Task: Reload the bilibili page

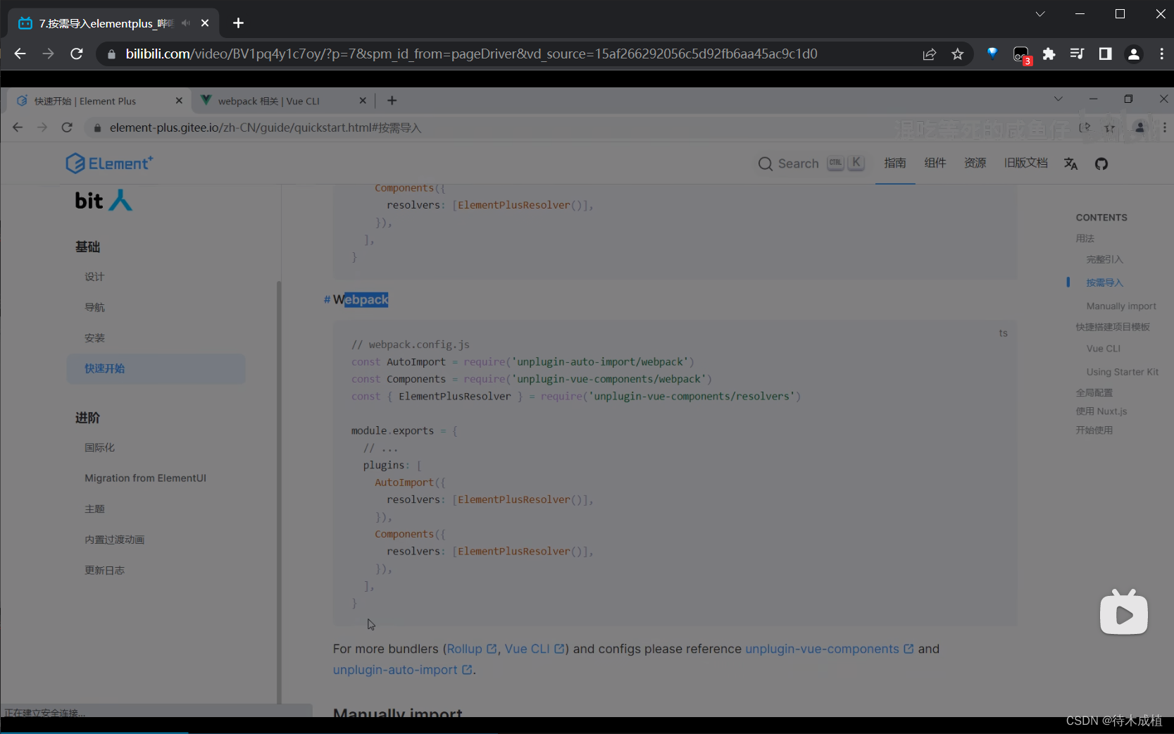Action: point(77,54)
